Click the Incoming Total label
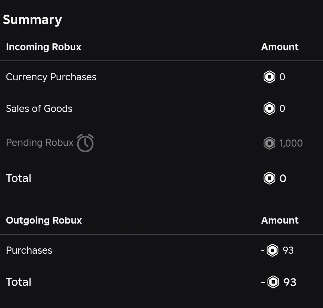 click(x=19, y=178)
